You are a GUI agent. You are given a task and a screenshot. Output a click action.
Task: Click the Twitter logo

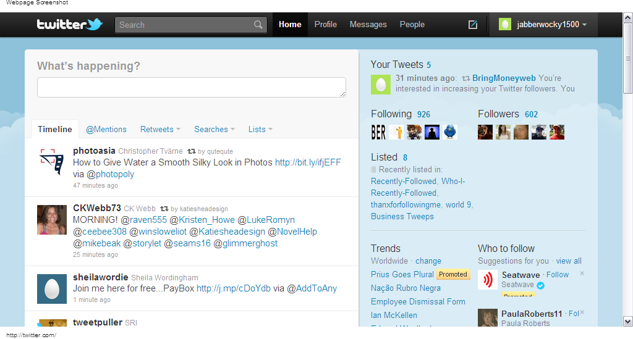point(69,24)
